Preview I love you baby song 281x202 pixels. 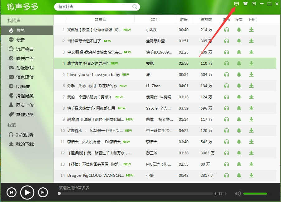pos(226,74)
